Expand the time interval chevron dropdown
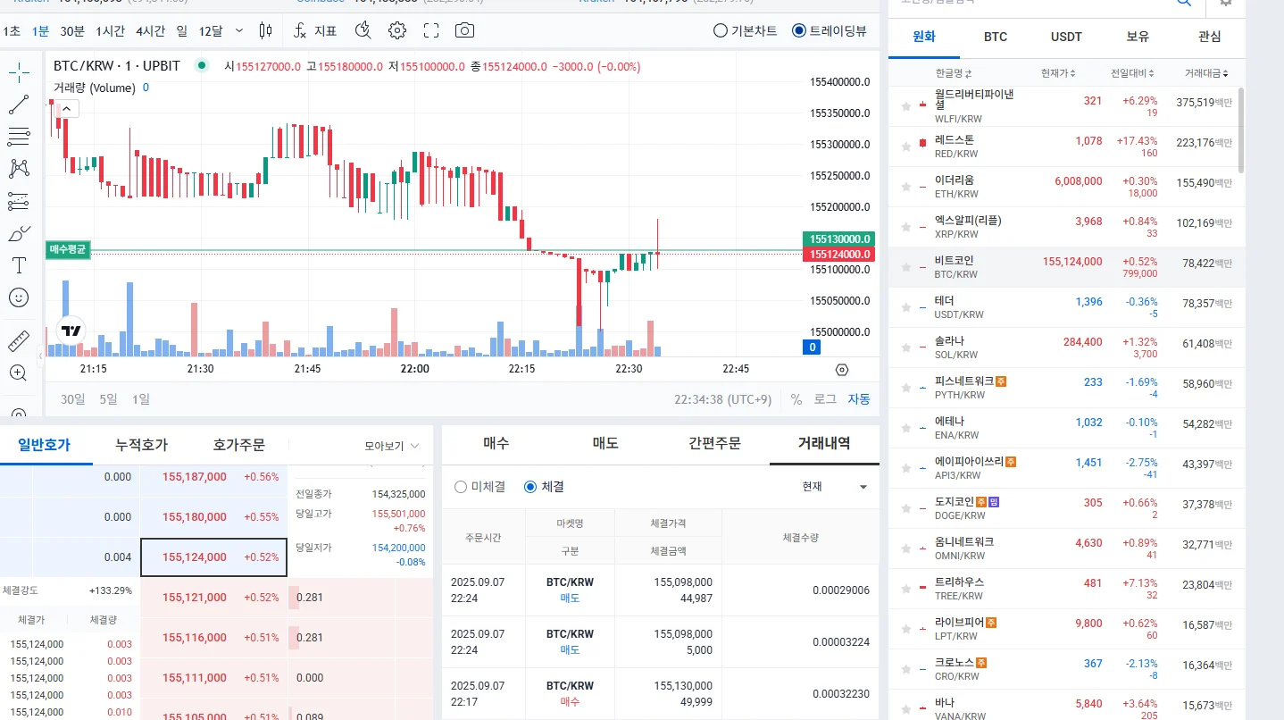The height and width of the screenshot is (720, 1284). point(238,30)
